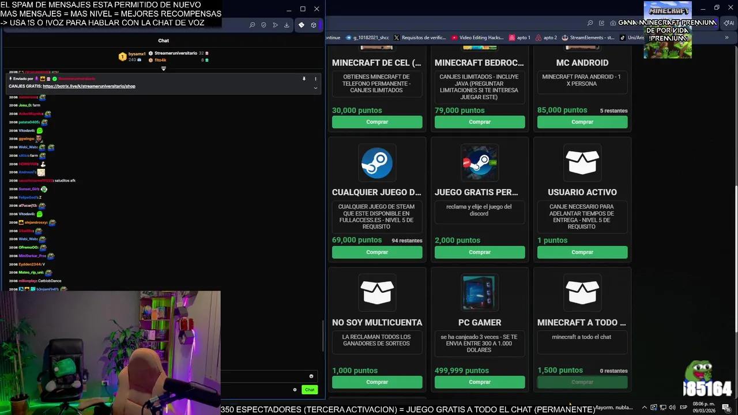Click the PC GAMER product image

[x=480, y=293]
